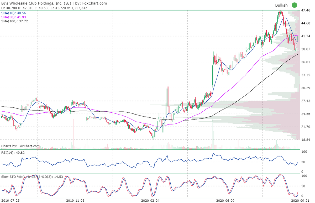The width and height of the screenshot is (315, 203).
Task: Click the "Charts by: FoxChart.com" credit text
Action: (20, 146)
